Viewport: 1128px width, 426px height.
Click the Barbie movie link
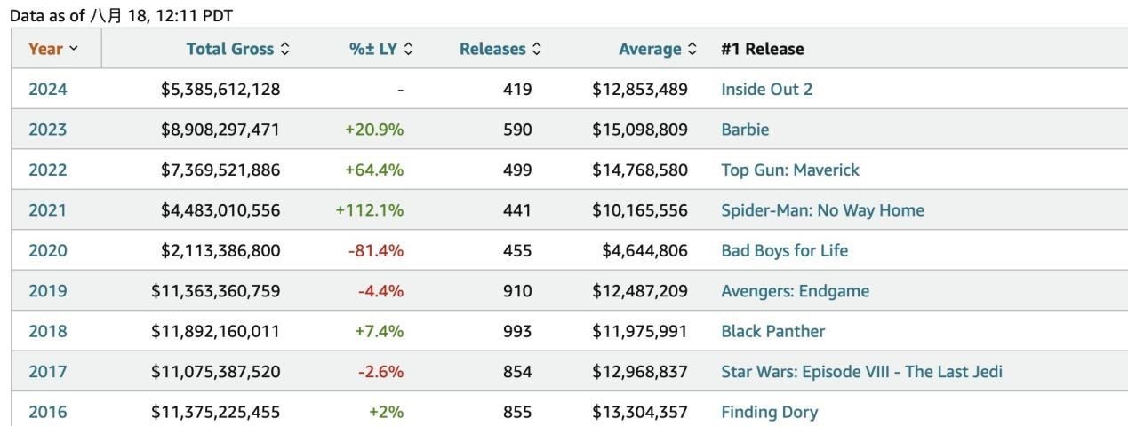click(x=745, y=130)
